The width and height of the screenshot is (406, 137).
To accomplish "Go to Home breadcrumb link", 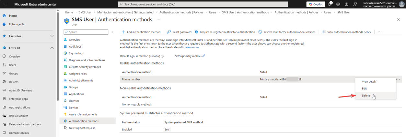I will coord(69,12).
